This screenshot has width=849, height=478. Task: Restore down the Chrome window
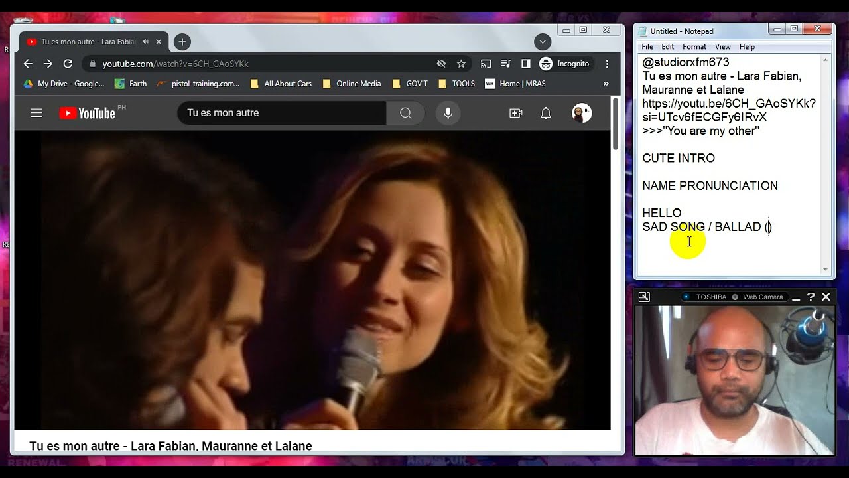coord(584,30)
